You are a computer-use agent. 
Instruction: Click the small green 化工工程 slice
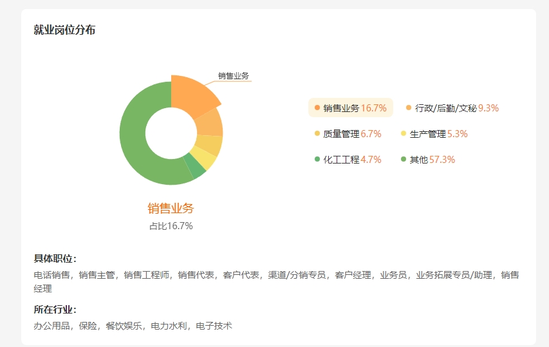pyautogui.click(x=194, y=167)
